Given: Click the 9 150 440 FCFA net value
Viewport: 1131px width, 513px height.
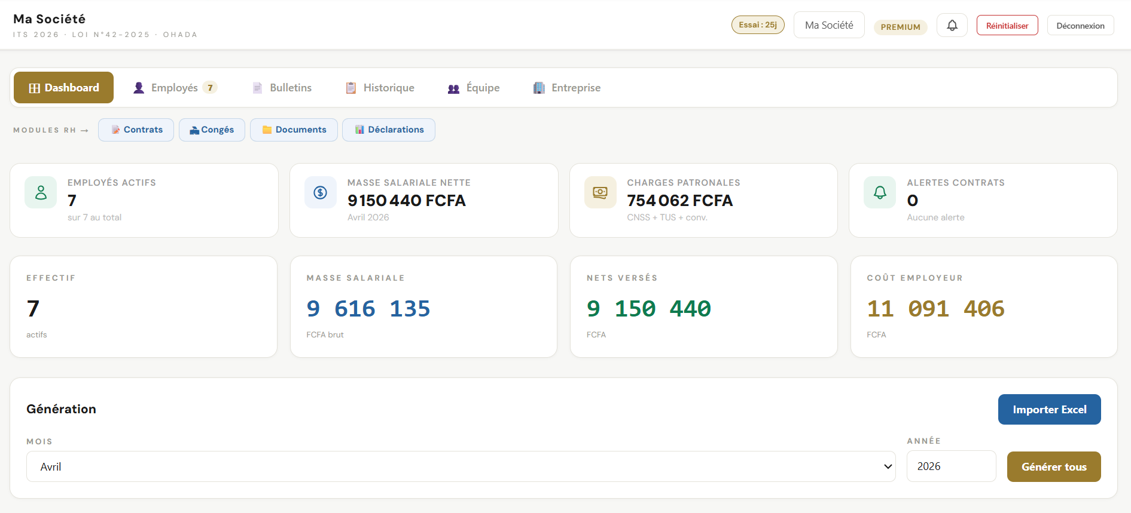Looking at the screenshot, I should click(x=407, y=201).
